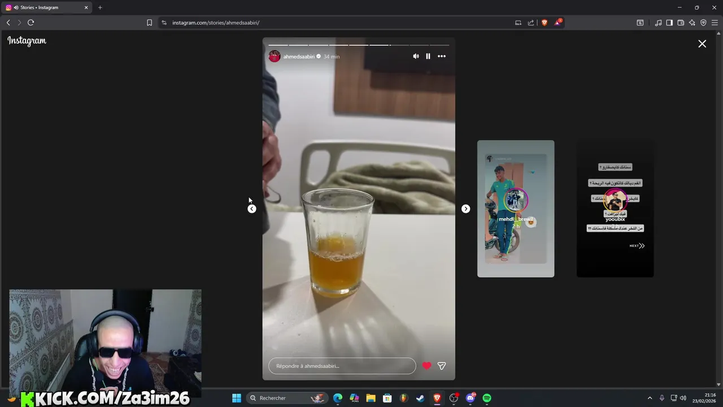This screenshot has height=407, width=723.
Task: Toggle the browser sidebar panel
Action: tap(669, 23)
